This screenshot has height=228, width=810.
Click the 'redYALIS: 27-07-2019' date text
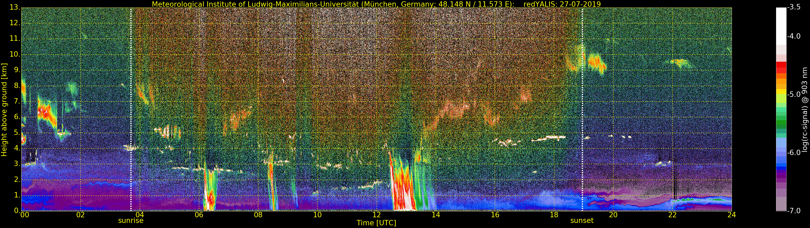tap(562, 4)
